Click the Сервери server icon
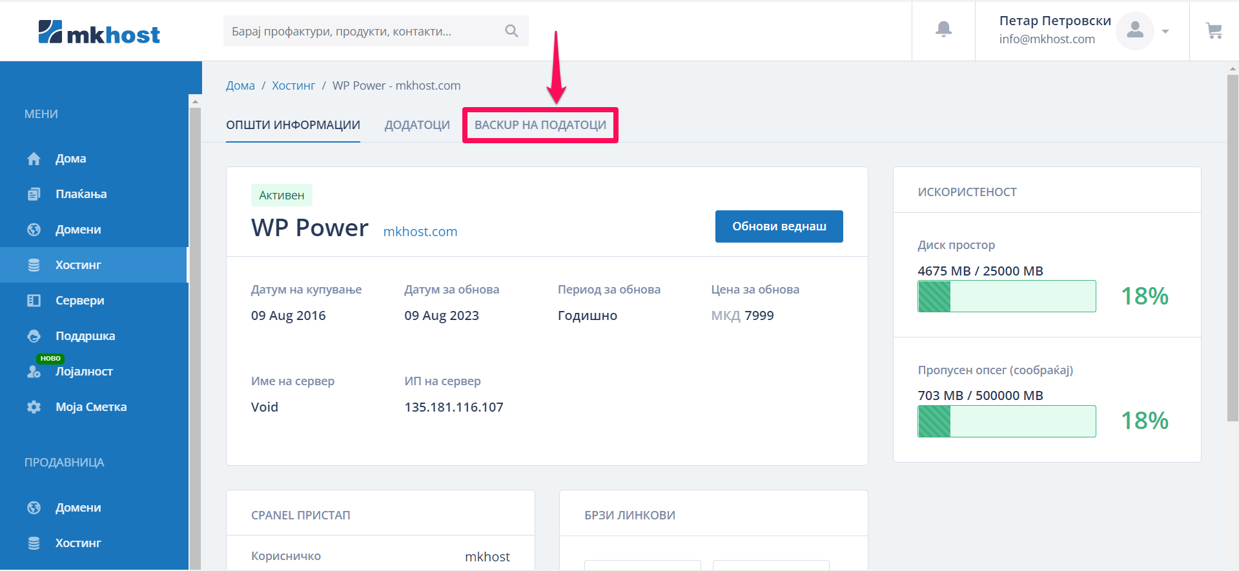Image resolution: width=1239 pixels, height=571 pixels. click(34, 301)
